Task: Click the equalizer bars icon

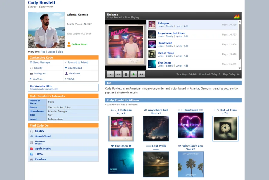Action: (237, 16)
